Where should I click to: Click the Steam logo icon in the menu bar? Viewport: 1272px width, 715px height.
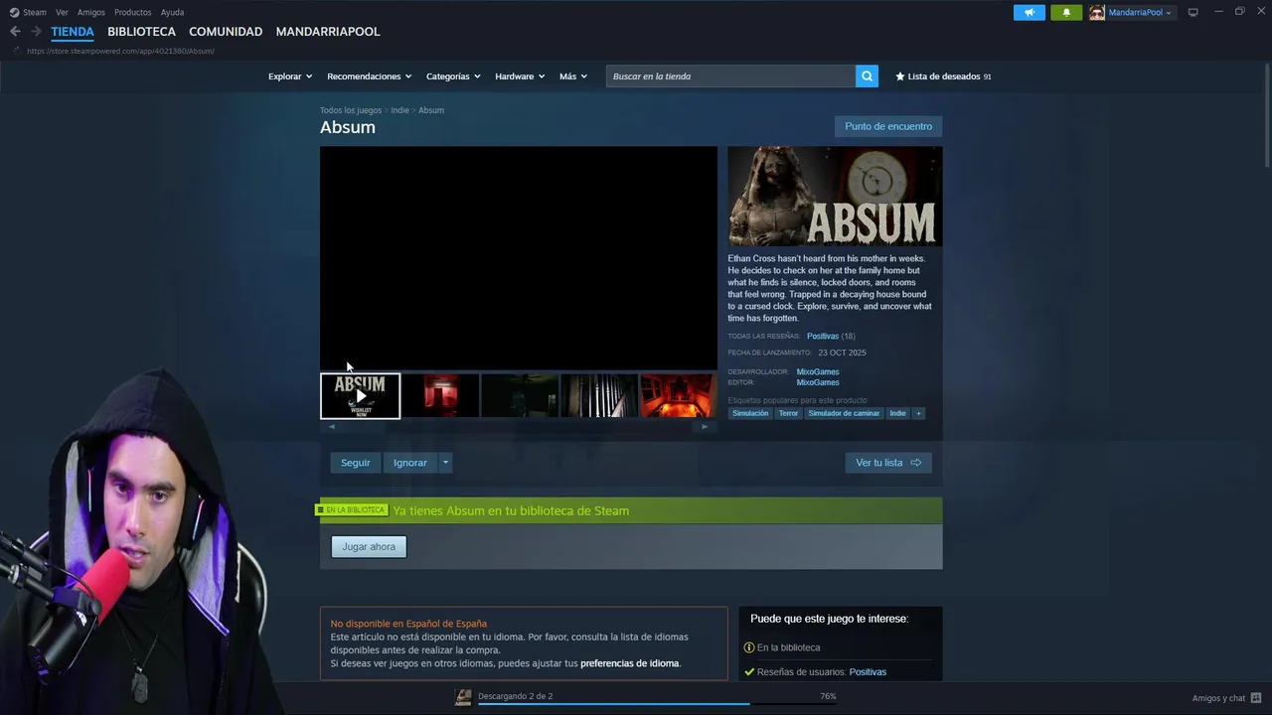click(14, 12)
